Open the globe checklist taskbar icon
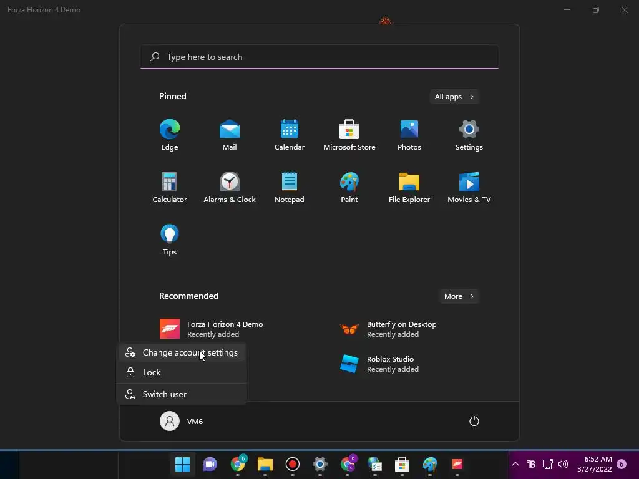 point(374,464)
